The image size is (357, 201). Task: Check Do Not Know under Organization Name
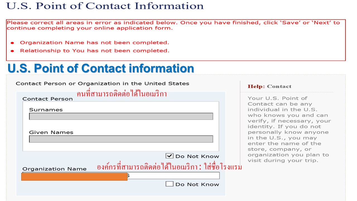click(x=169, y=184)
